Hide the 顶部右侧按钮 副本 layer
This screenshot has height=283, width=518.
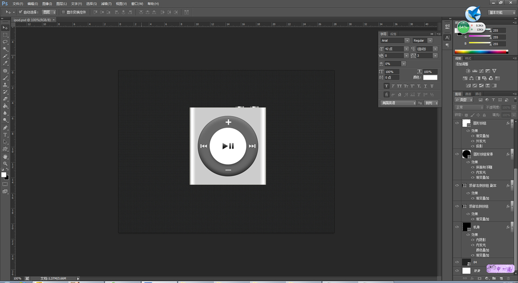point(457,185)
